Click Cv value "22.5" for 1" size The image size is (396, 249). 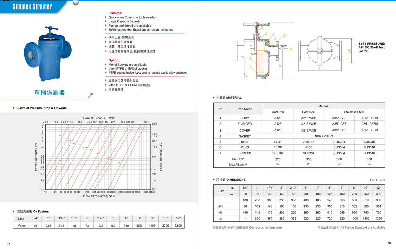pos(48,226)
